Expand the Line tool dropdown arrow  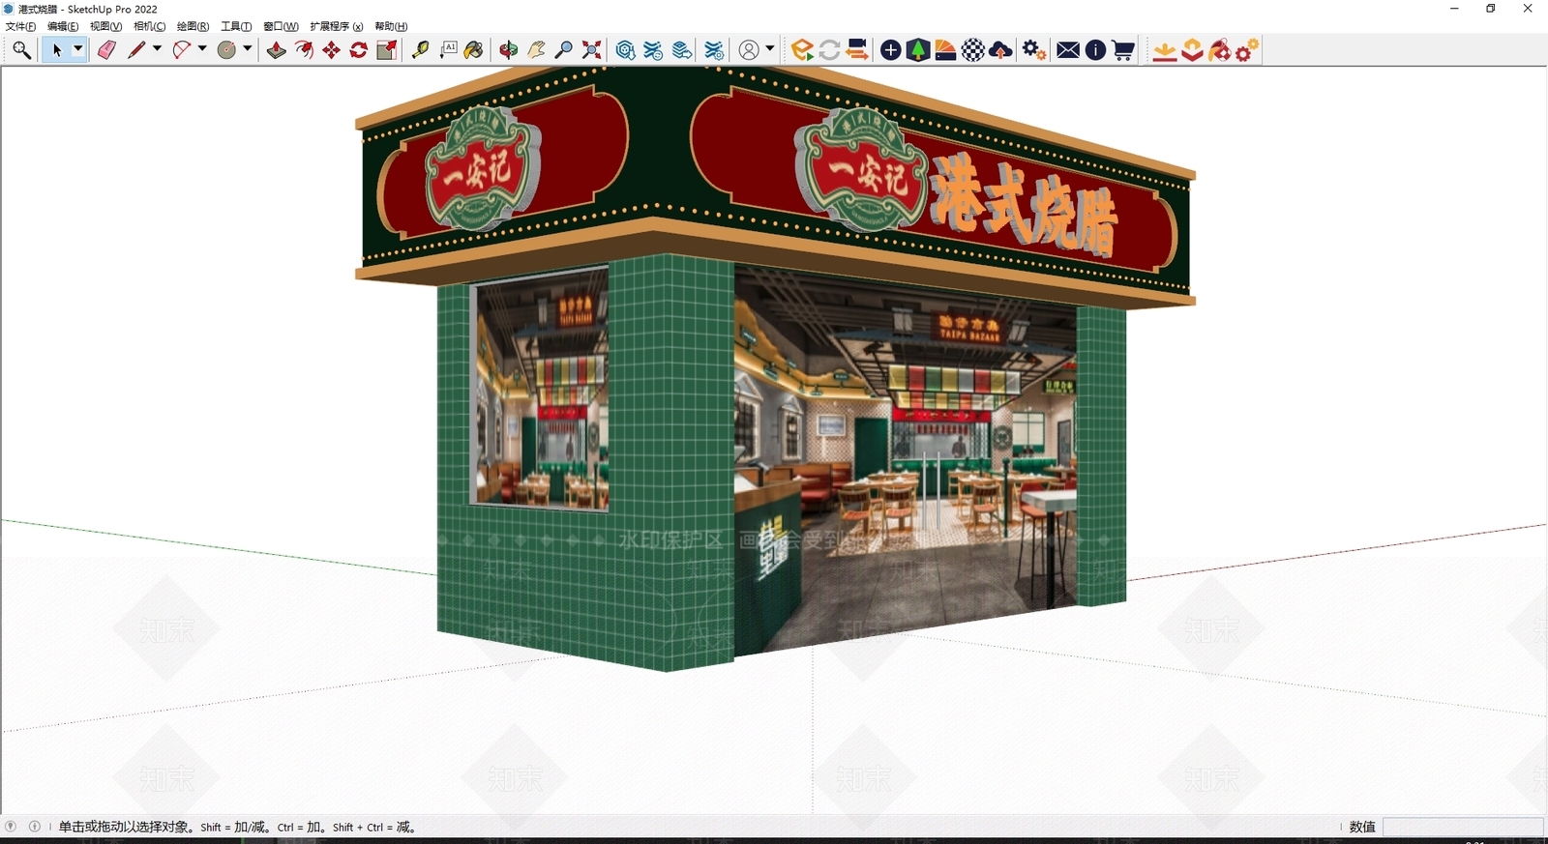pos(157,49)
